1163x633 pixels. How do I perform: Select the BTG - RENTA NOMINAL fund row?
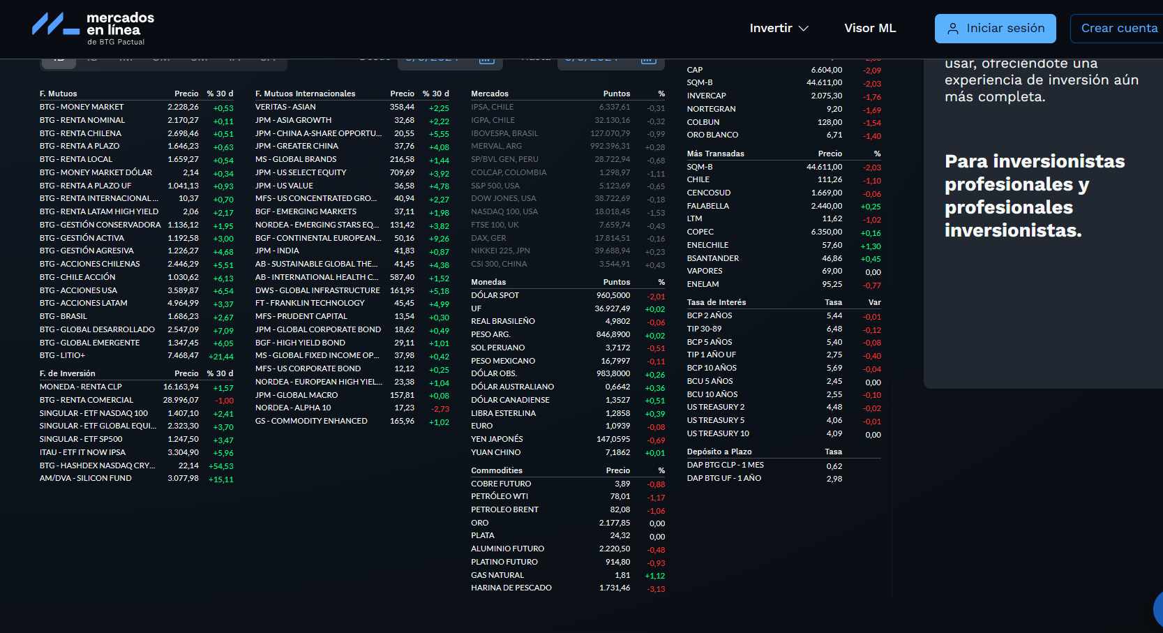pyautogui.click(x=137, y=120)
